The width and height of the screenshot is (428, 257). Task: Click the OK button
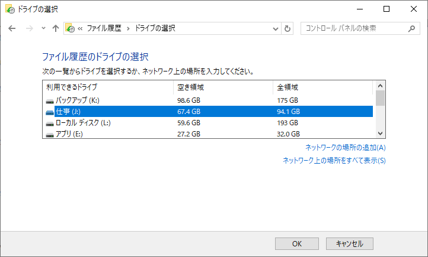point(297,243)
